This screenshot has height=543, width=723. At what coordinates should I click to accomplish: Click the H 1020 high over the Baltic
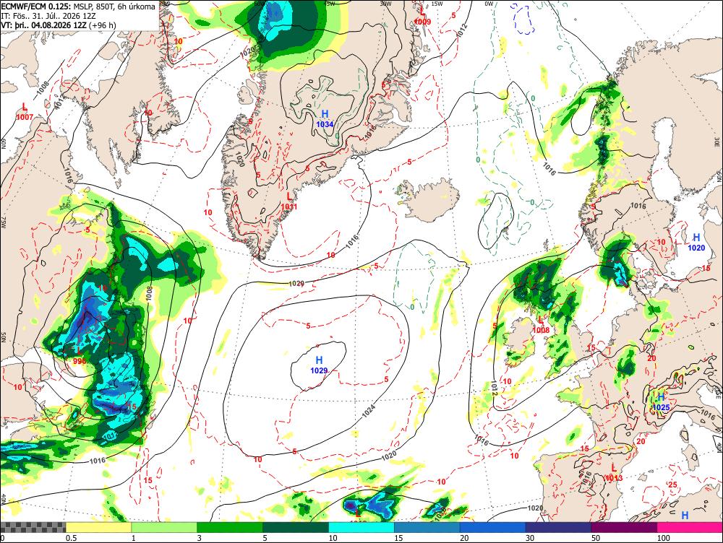click(696, 242)
